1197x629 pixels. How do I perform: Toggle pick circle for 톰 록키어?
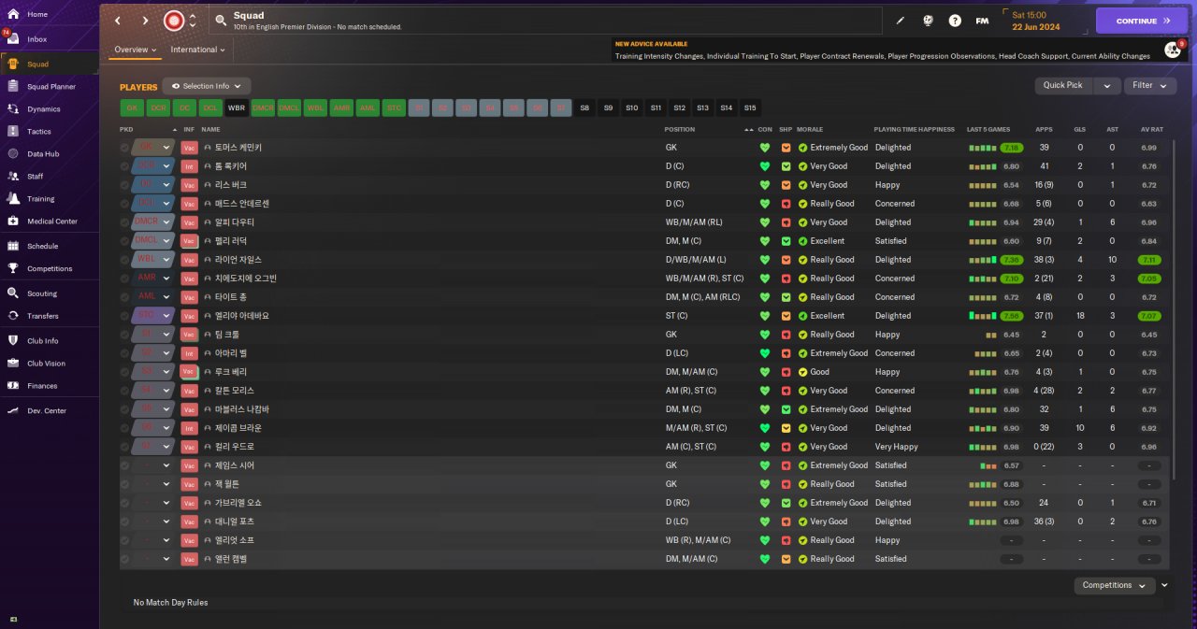pos(125,166)
